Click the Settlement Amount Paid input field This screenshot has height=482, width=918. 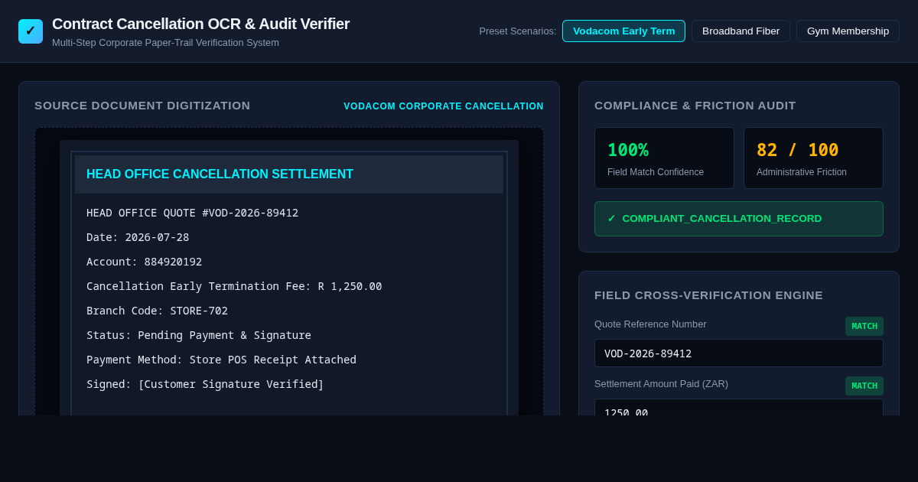click(739, 407)
